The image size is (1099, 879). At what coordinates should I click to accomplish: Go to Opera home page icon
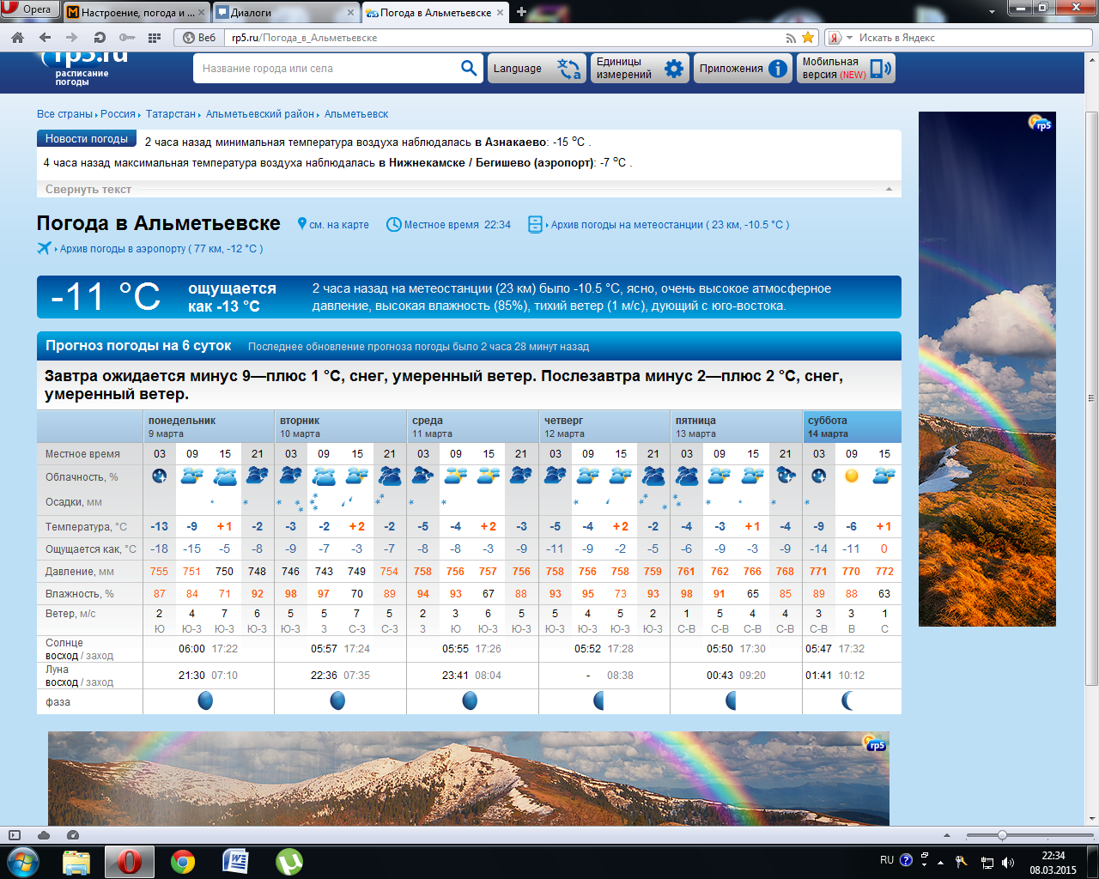(17, 38)
